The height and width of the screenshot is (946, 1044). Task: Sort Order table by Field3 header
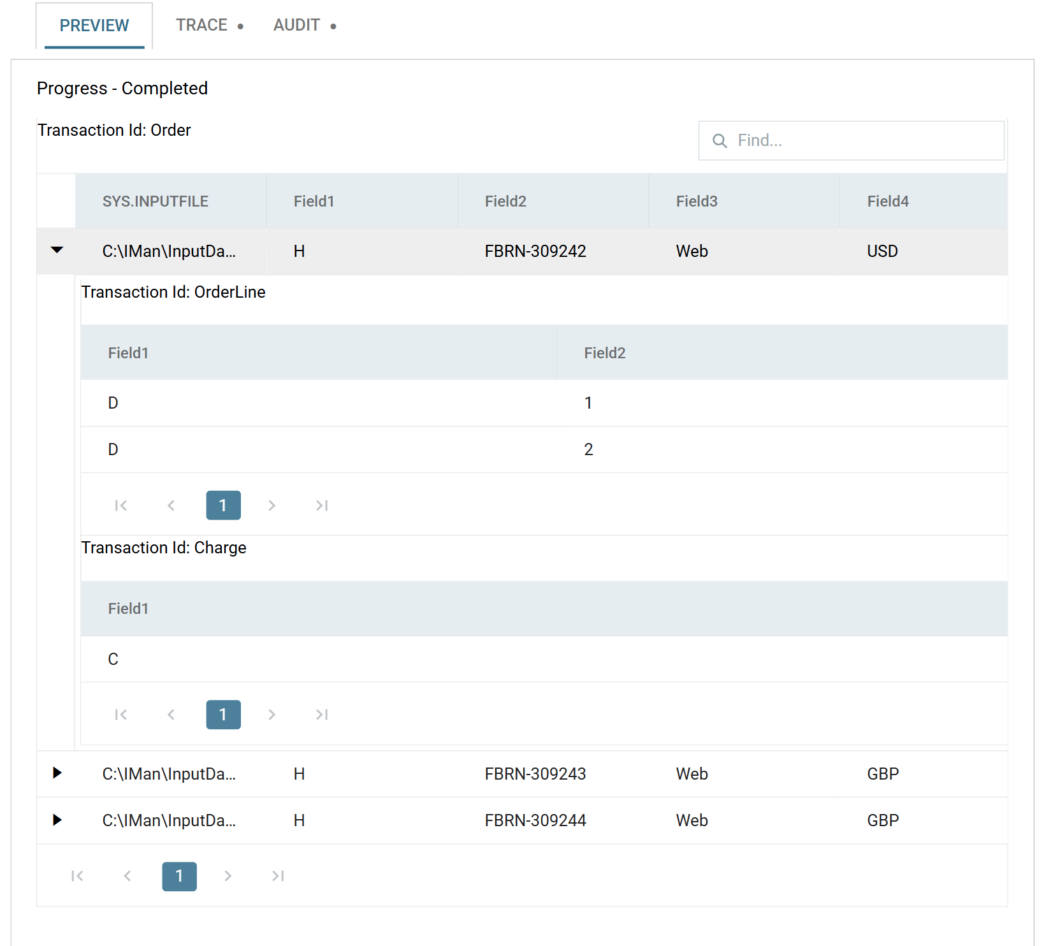tap(744, 201)
